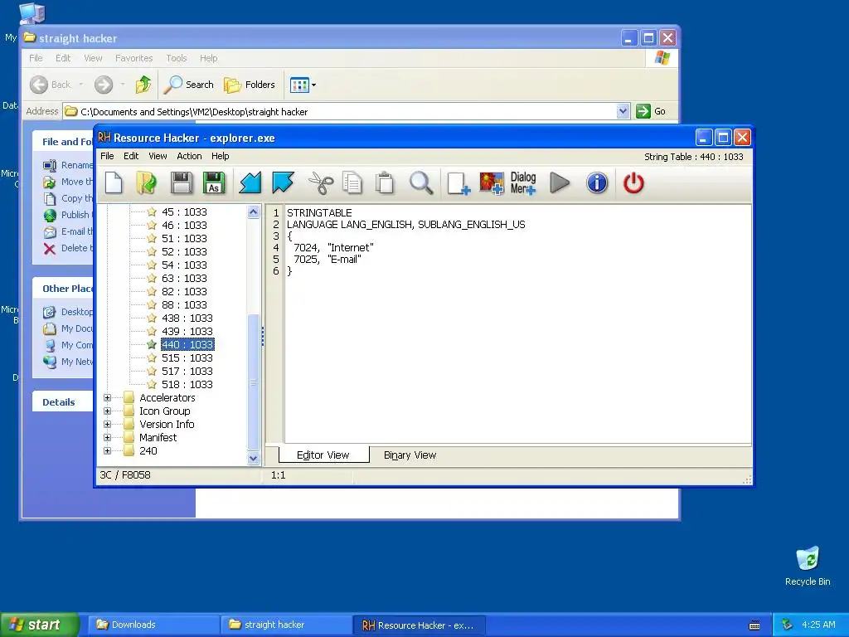849x637 pixels.
Task: Switch to Downloads taskbar button
Action: tap(153, 625)
